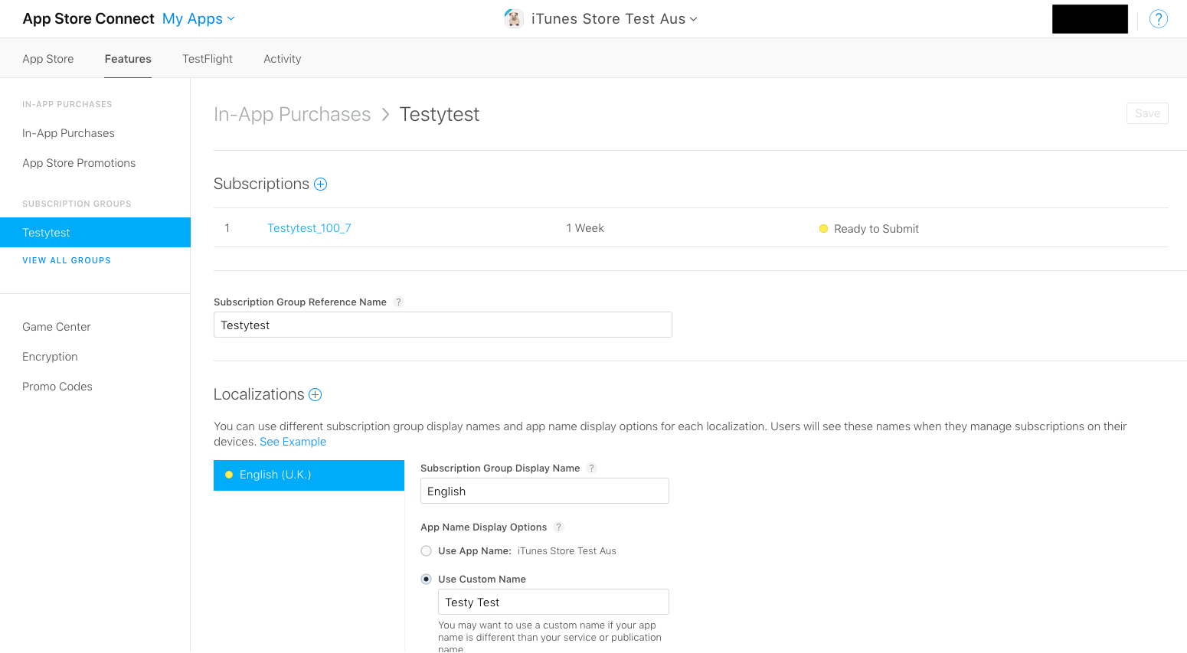This screenshot has height=653, width=1187.
Task: Click the Localizations section heading
Action: coord(259,395)
